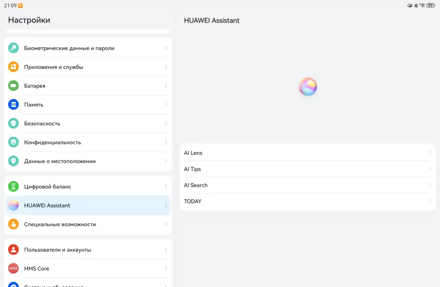The height and width of the screenshot is (287, 440).
Task: Click chevron on Батарея row
Action: [166, 86]
